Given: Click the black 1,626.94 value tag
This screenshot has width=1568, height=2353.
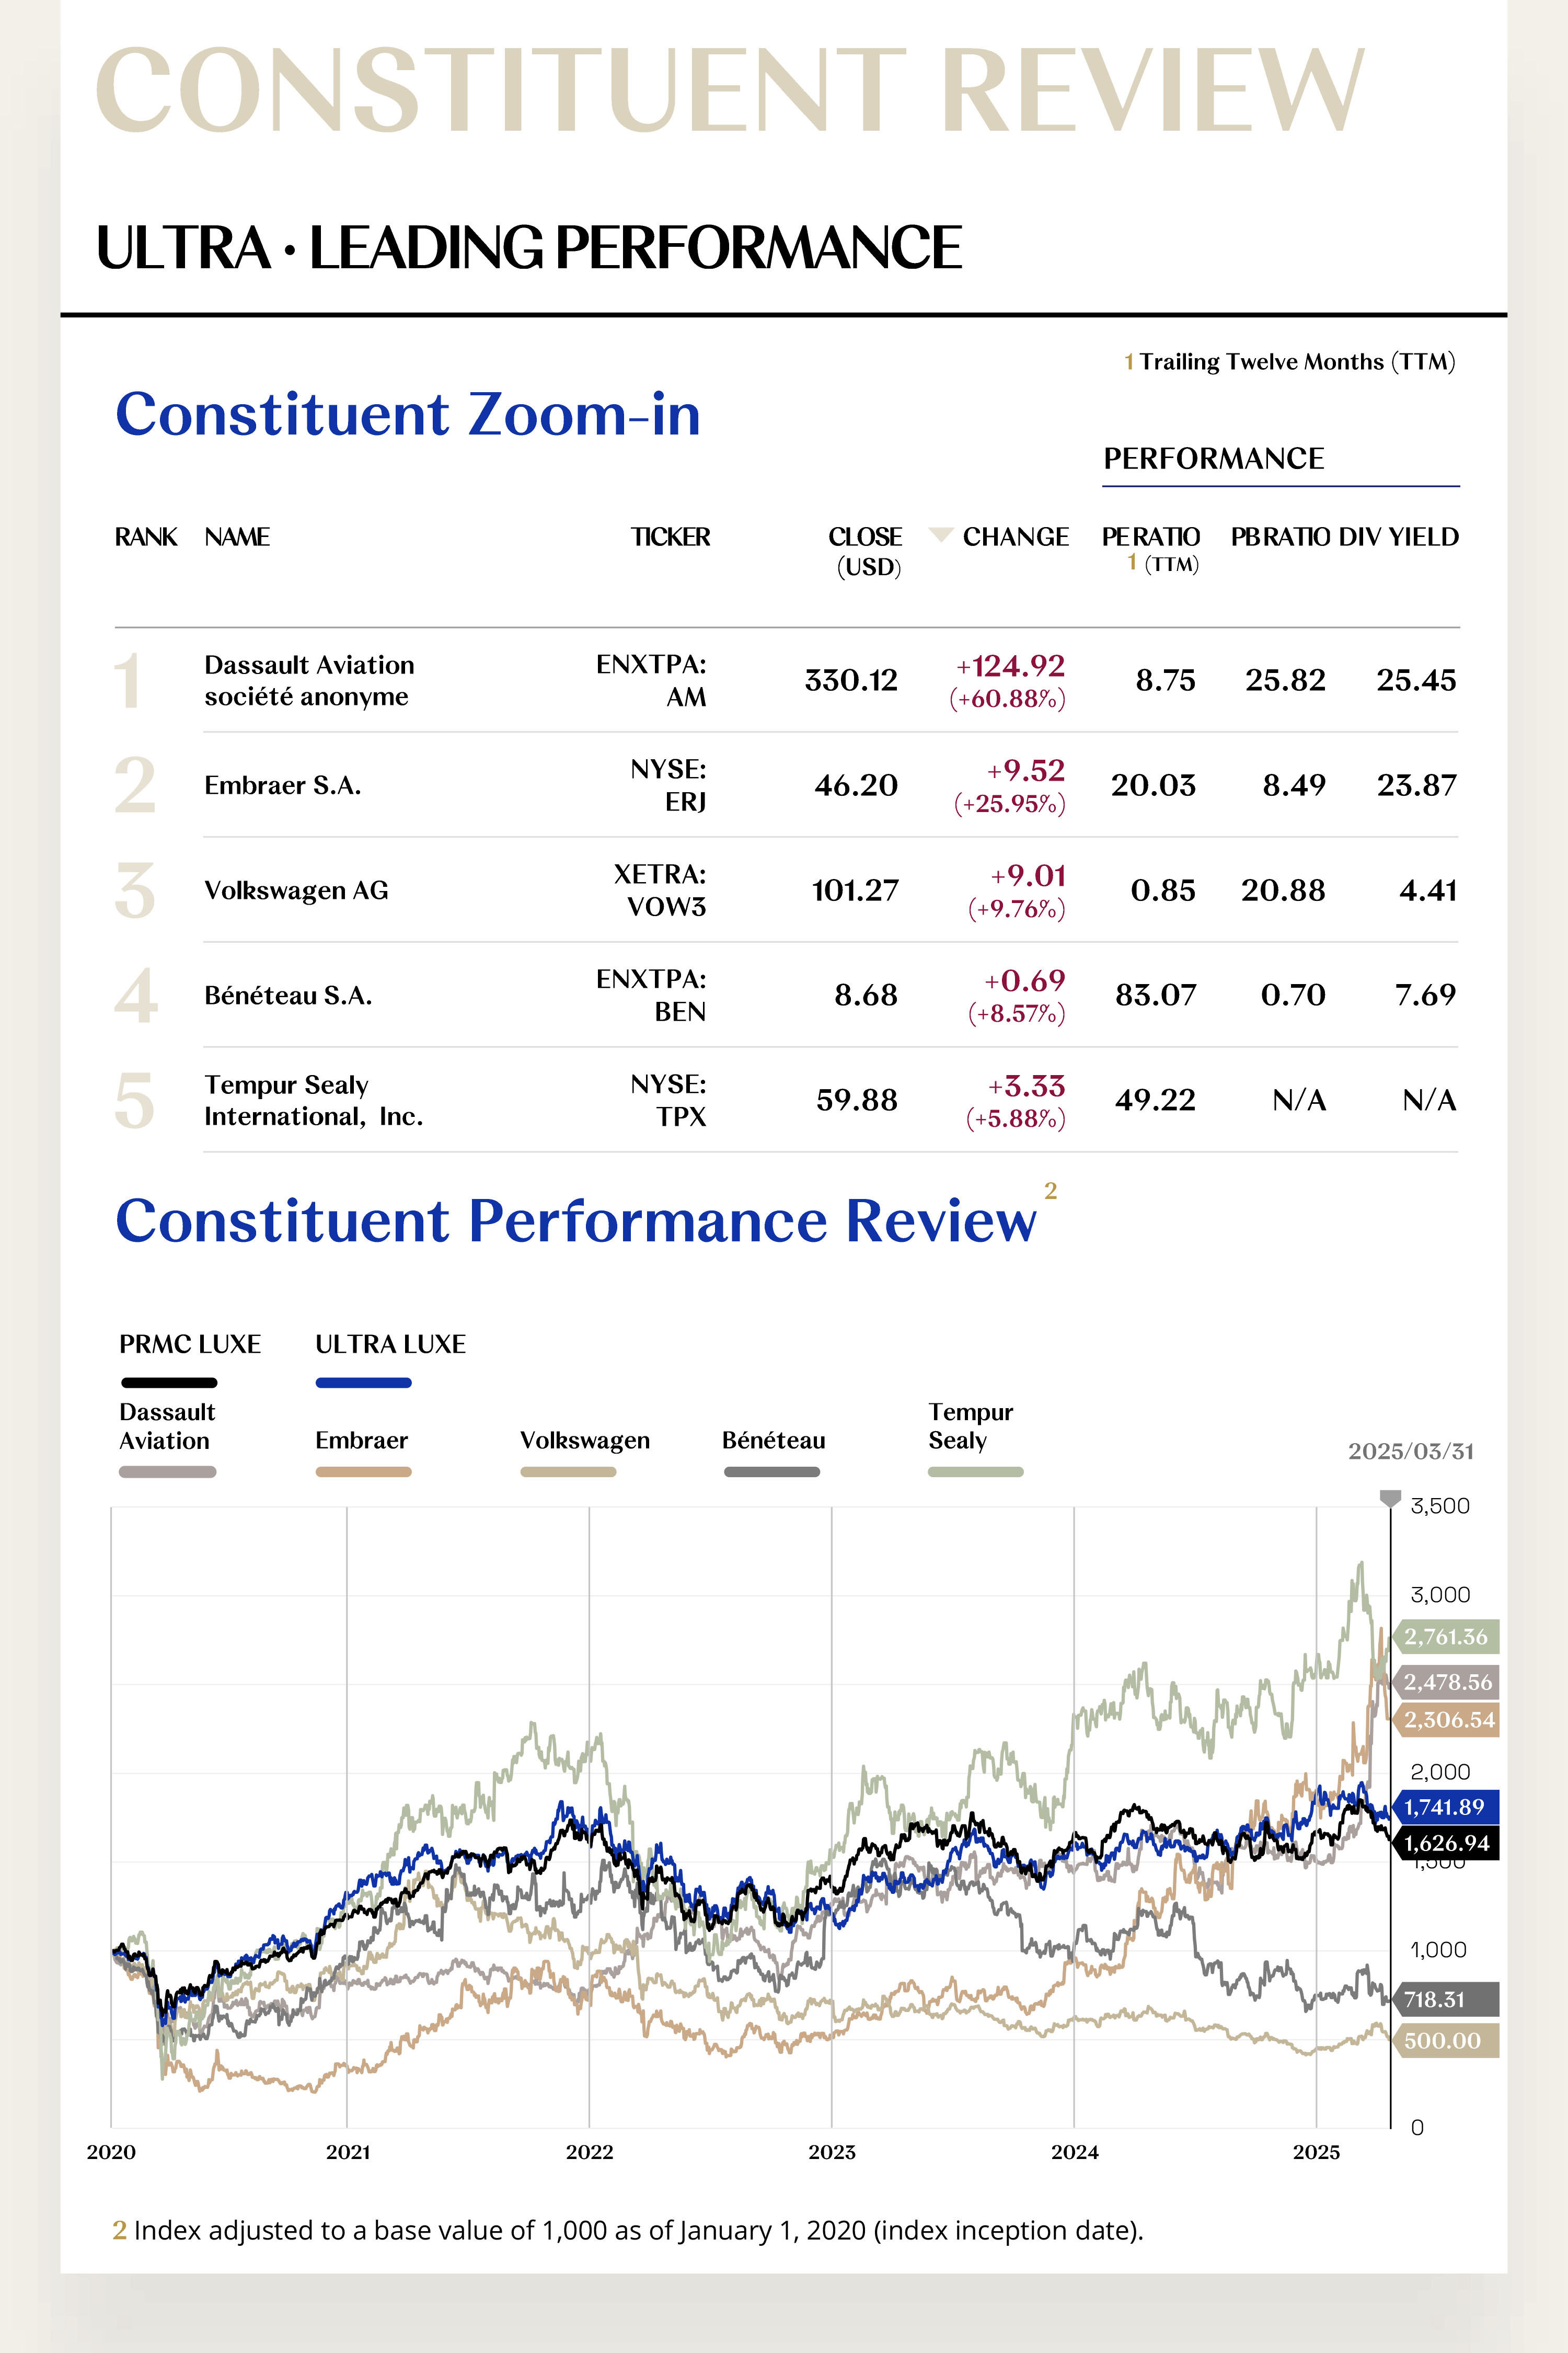Looking at the screenshot, I should [1446, 1843].
